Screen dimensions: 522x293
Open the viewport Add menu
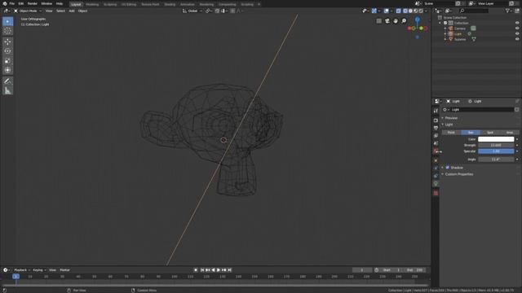click(x=72, y=11)
